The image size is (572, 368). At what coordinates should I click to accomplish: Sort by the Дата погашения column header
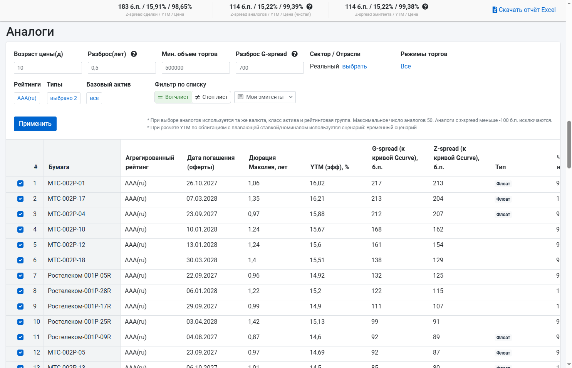coord(211,162)
